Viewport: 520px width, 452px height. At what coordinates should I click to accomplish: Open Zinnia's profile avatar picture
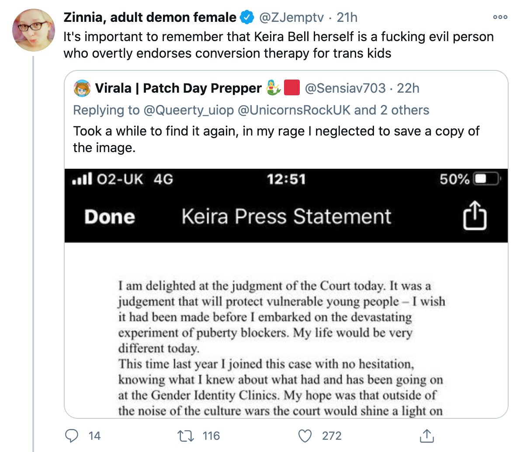pos(34,30)
